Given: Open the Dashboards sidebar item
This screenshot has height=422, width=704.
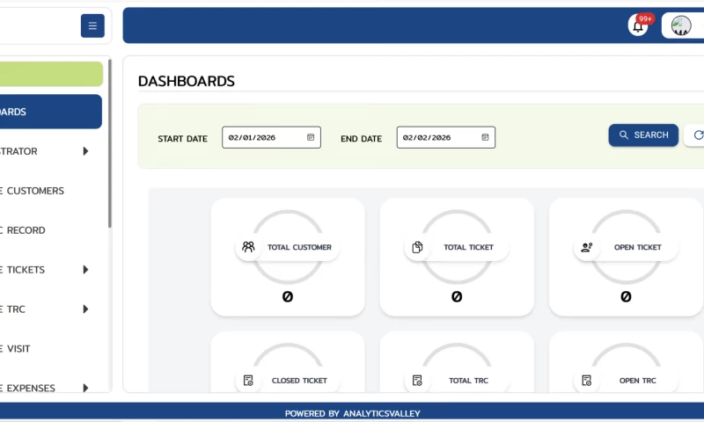Looking at the screenshot, I should [50, 112].
